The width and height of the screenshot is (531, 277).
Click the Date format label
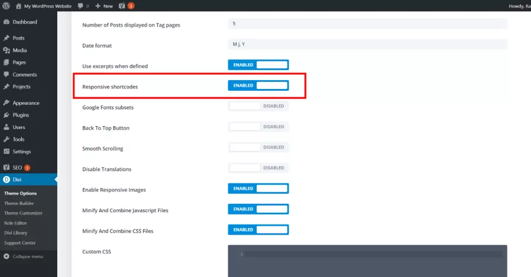tap(97, 45)
